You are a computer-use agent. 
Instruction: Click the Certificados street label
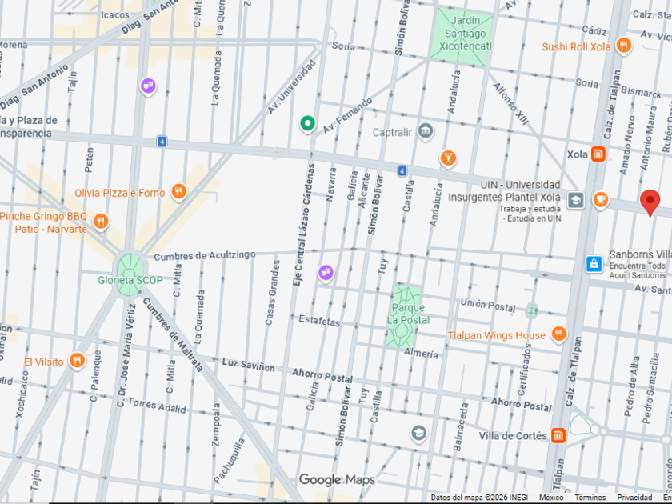pos(525,369)
